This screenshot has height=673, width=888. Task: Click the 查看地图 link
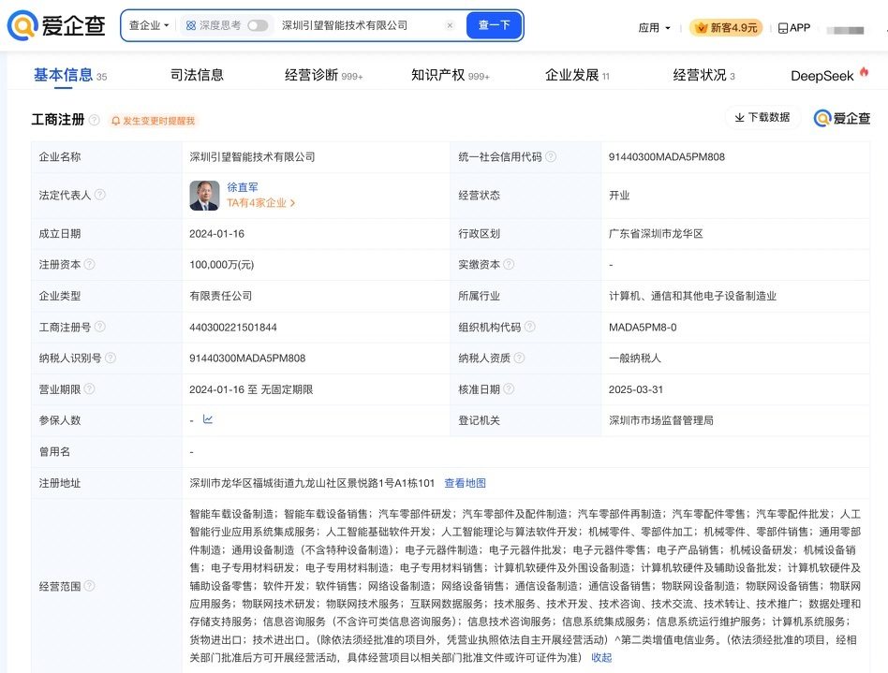(465, 483)
